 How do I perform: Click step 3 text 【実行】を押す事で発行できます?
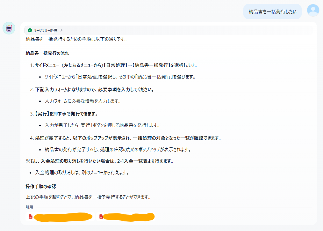click(66, 114)
